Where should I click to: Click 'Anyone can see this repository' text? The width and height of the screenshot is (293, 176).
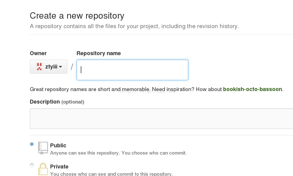[85, 153]
